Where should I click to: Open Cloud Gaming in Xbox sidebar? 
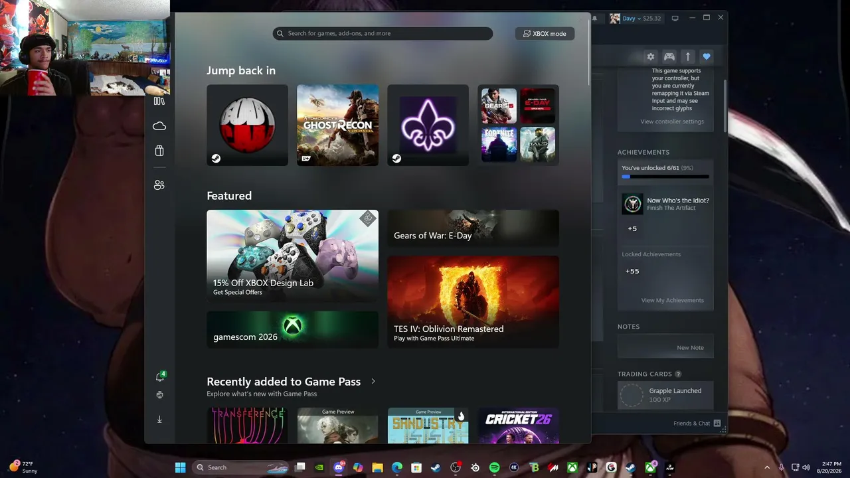pyautogui.click(x=159, y=126)
